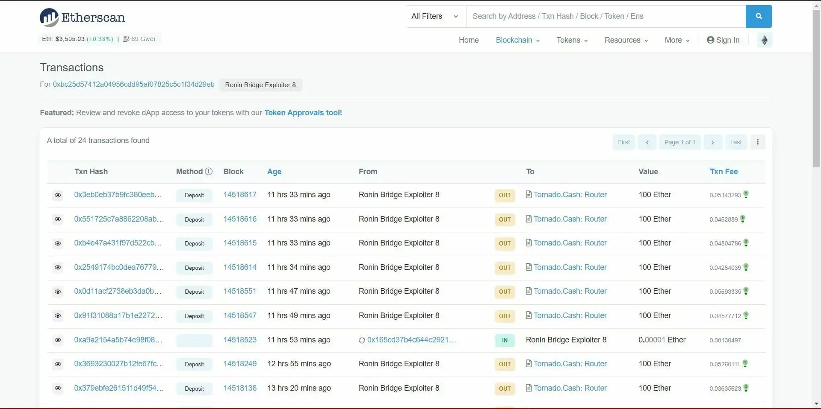Click the person icon next to Sign In

tap(710, 40)
